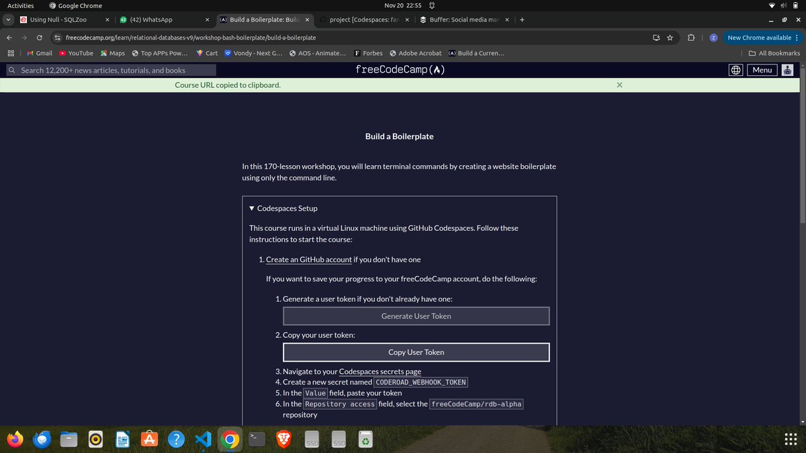Open system status menu with battery icon
This screenshot has width=806, height=453.
785,5
